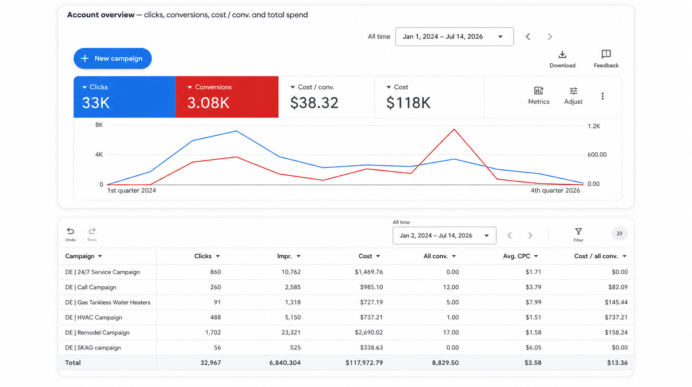The height and width of the screenshot is (387, 692).
Task: Open the Jan 2, 2024 – Jul 14, 2026 date dropdown
Action: pyautogui.click(x=444, y=236)
